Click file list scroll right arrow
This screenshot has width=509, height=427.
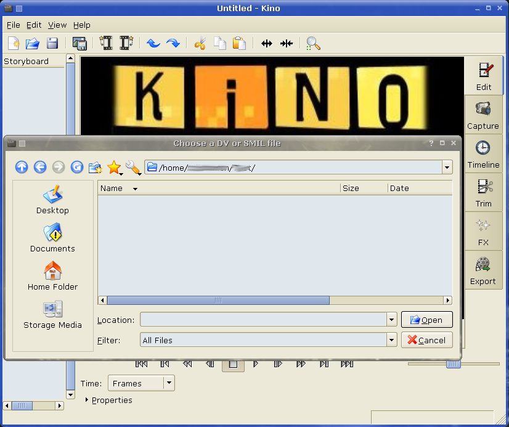coord(447,301)
